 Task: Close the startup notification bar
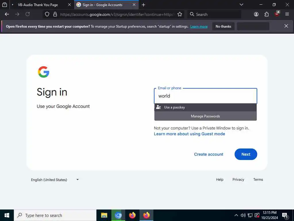click(x=286, y=26)
